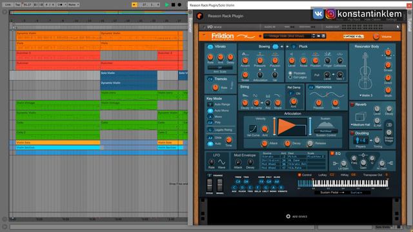Click the Vel Curve icon

click(x=253, y=129)
